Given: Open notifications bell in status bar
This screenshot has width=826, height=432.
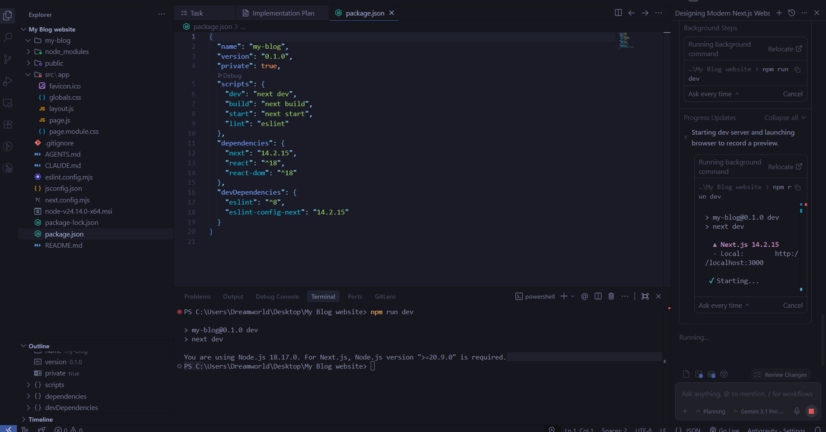Looking at the screenshot, I should [x=817, y=430].
